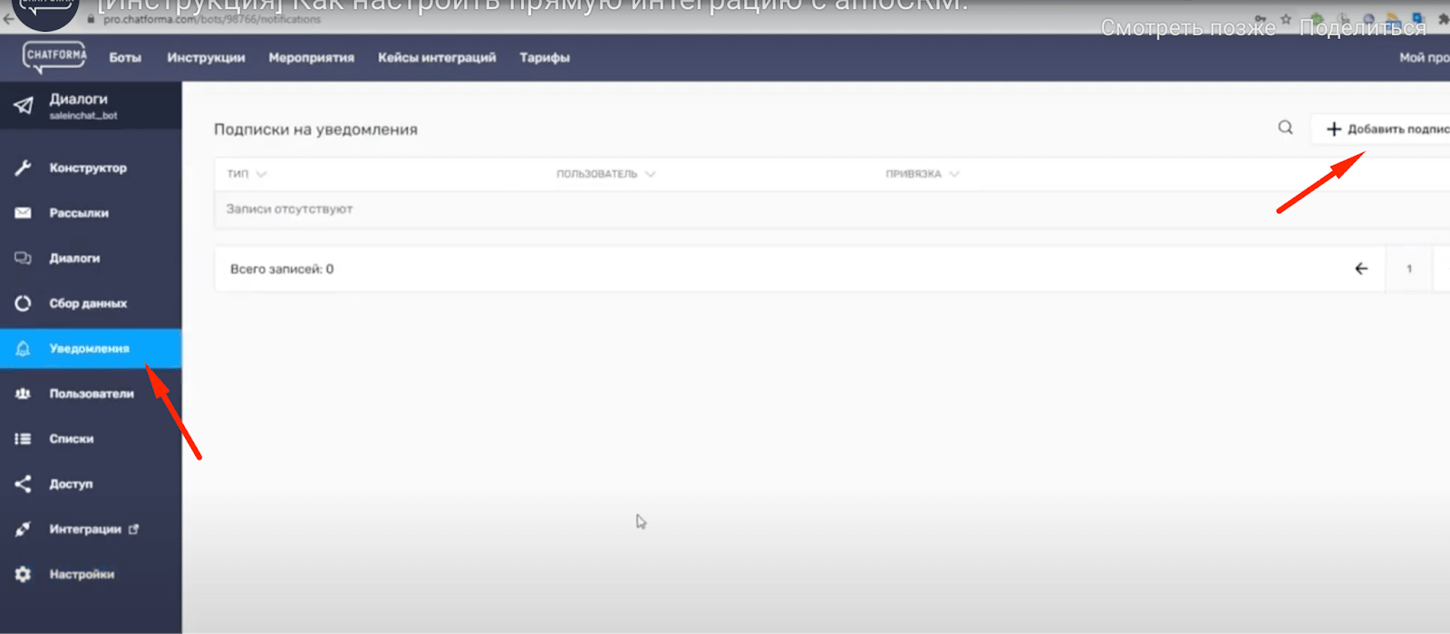Click the saleinchat_bot bot name

click(83, 116)
